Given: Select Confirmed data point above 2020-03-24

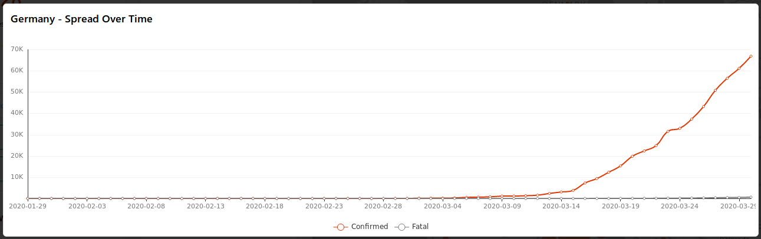Looking at the screenshot, I should click(x=680, y=128).
